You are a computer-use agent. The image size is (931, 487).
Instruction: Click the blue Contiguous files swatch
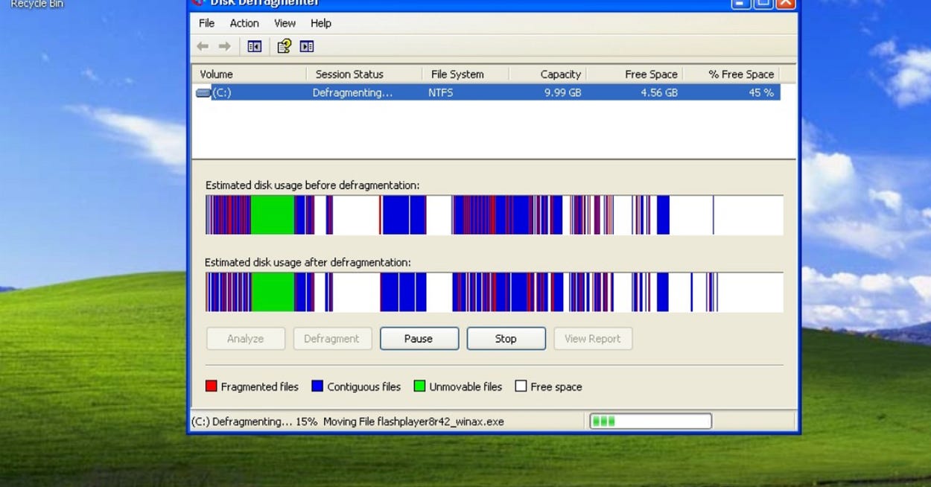coord(317,386)
